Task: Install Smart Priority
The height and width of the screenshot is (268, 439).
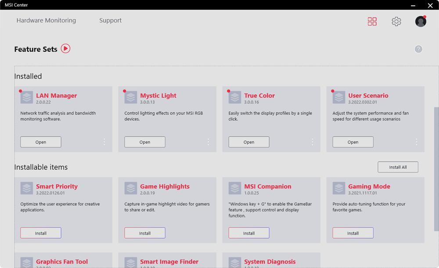Action: click(x=40, y=233)
